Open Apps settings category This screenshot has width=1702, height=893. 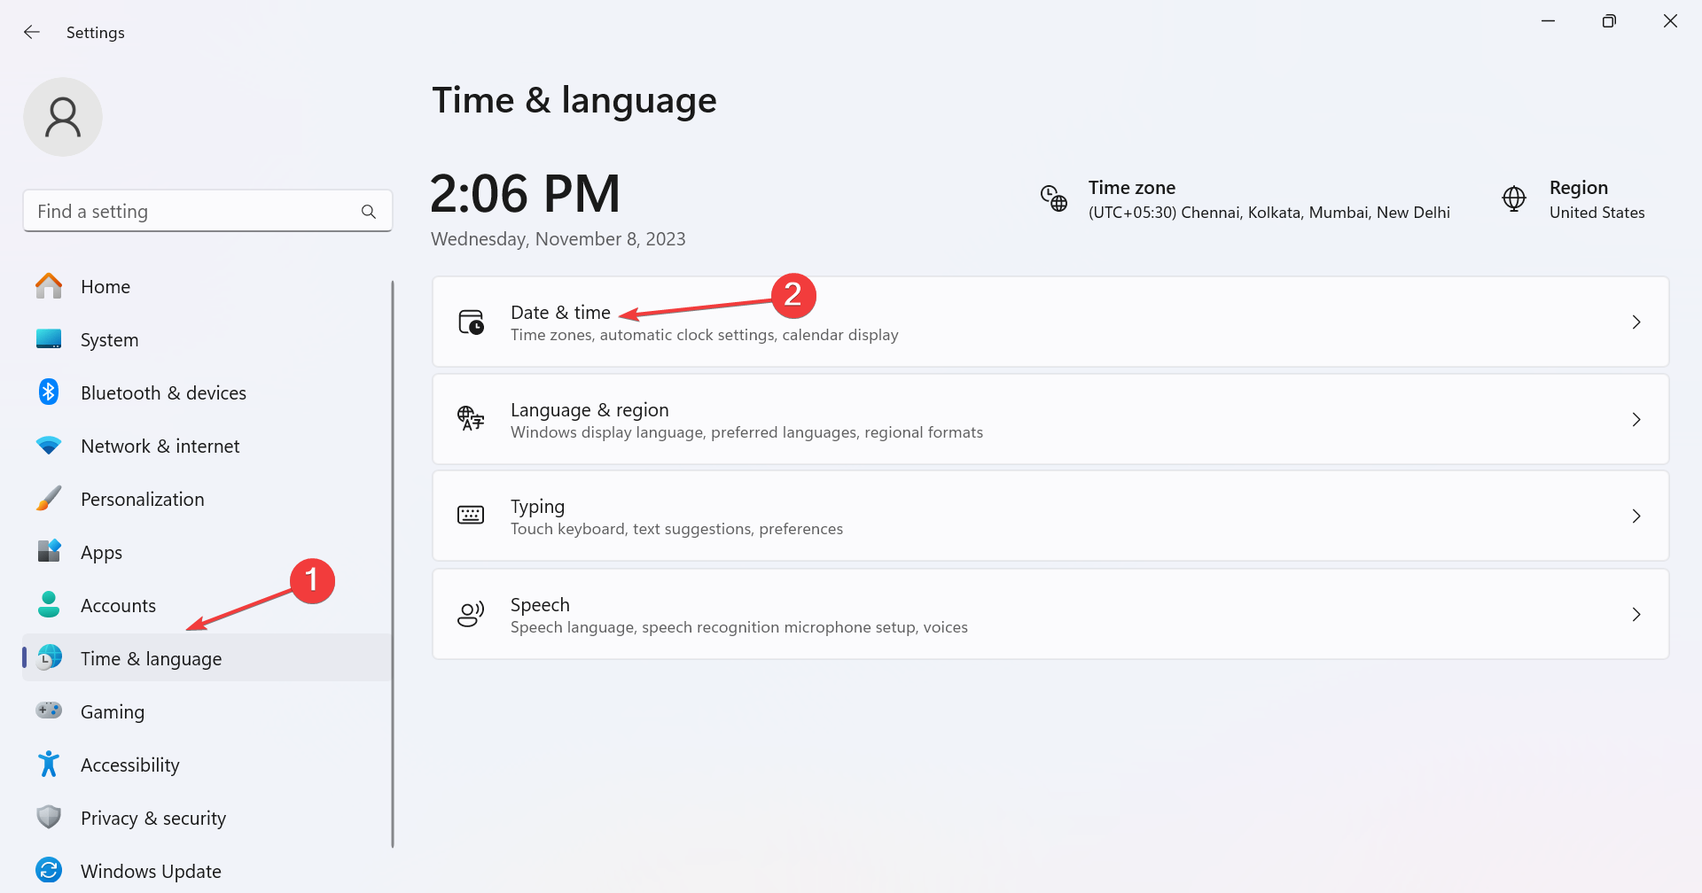point(207,552)
